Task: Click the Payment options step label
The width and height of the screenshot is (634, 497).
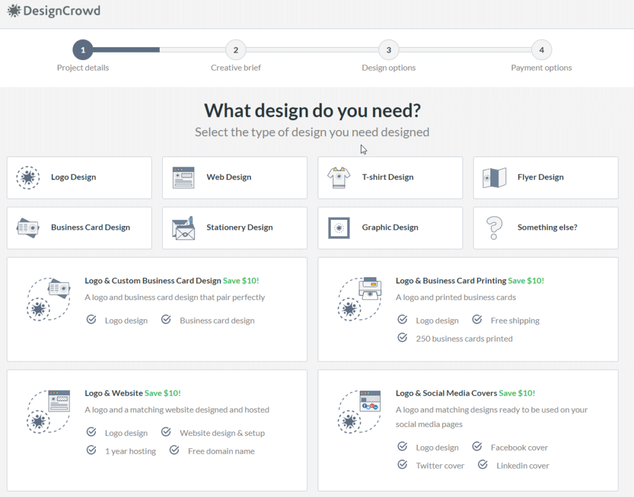Action: click(541, 67)
